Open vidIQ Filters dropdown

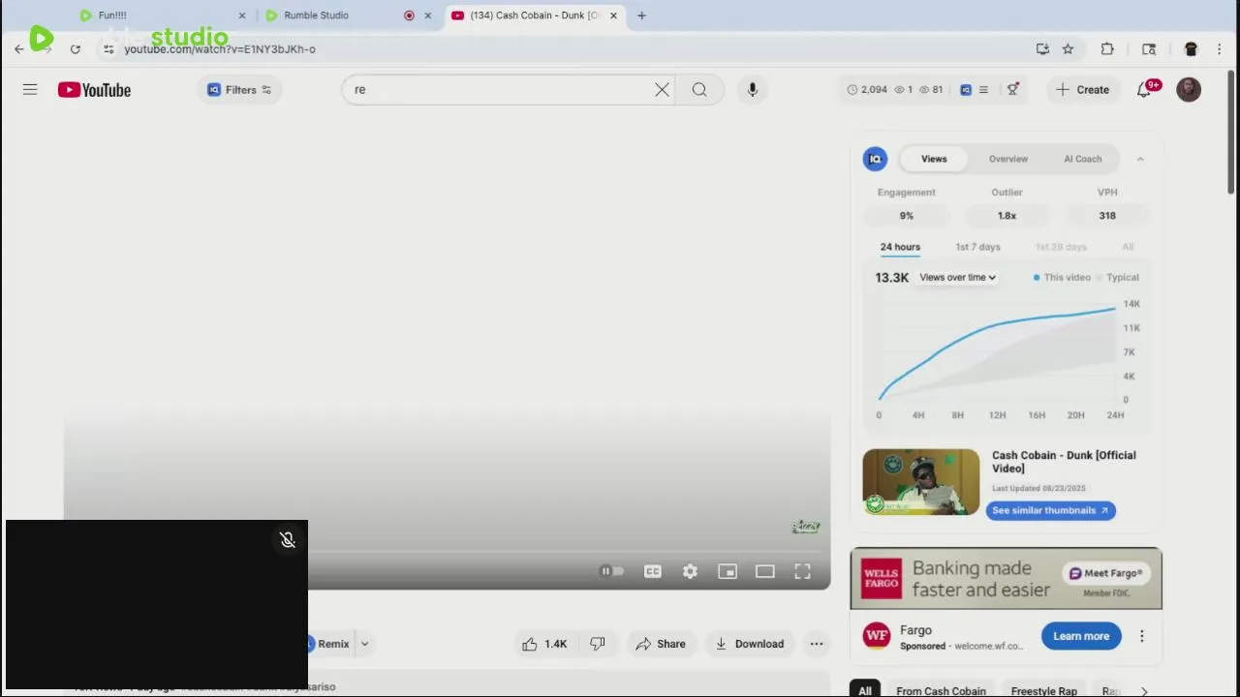point(239,90)
